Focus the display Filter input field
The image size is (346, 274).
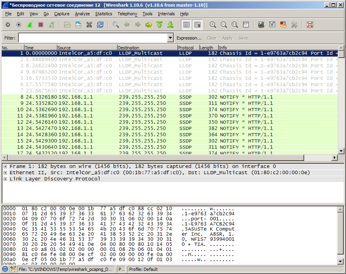(93, 38)
